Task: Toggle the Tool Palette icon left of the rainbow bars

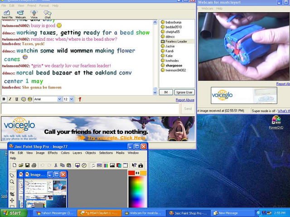Action: coord(99,165)
